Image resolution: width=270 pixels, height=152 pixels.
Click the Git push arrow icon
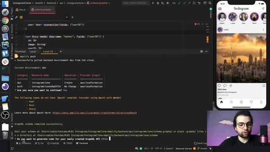[189, 3]
